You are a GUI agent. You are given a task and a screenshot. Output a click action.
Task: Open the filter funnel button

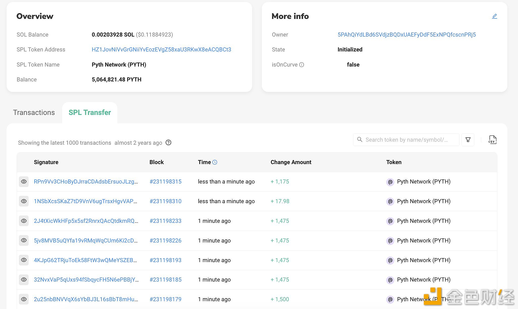click(x=468, y=140)
